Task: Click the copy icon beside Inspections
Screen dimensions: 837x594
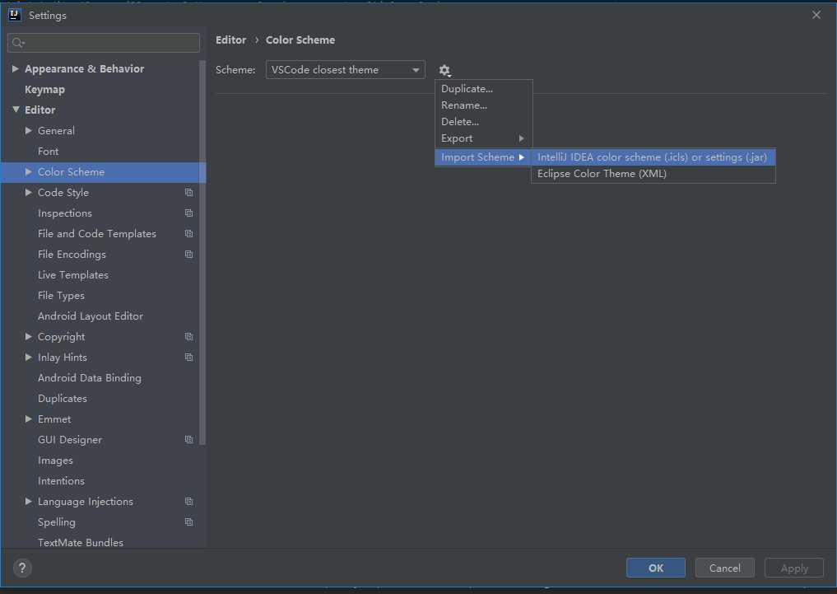Action: [x=188, y=213]
